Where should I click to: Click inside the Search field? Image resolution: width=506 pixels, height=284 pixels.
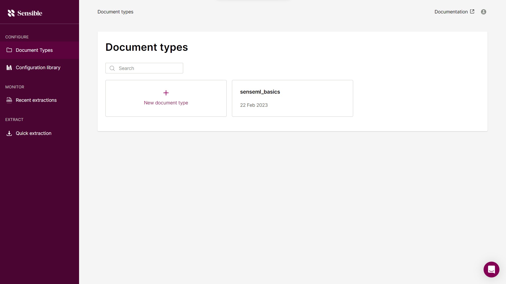tap(148, 68)
